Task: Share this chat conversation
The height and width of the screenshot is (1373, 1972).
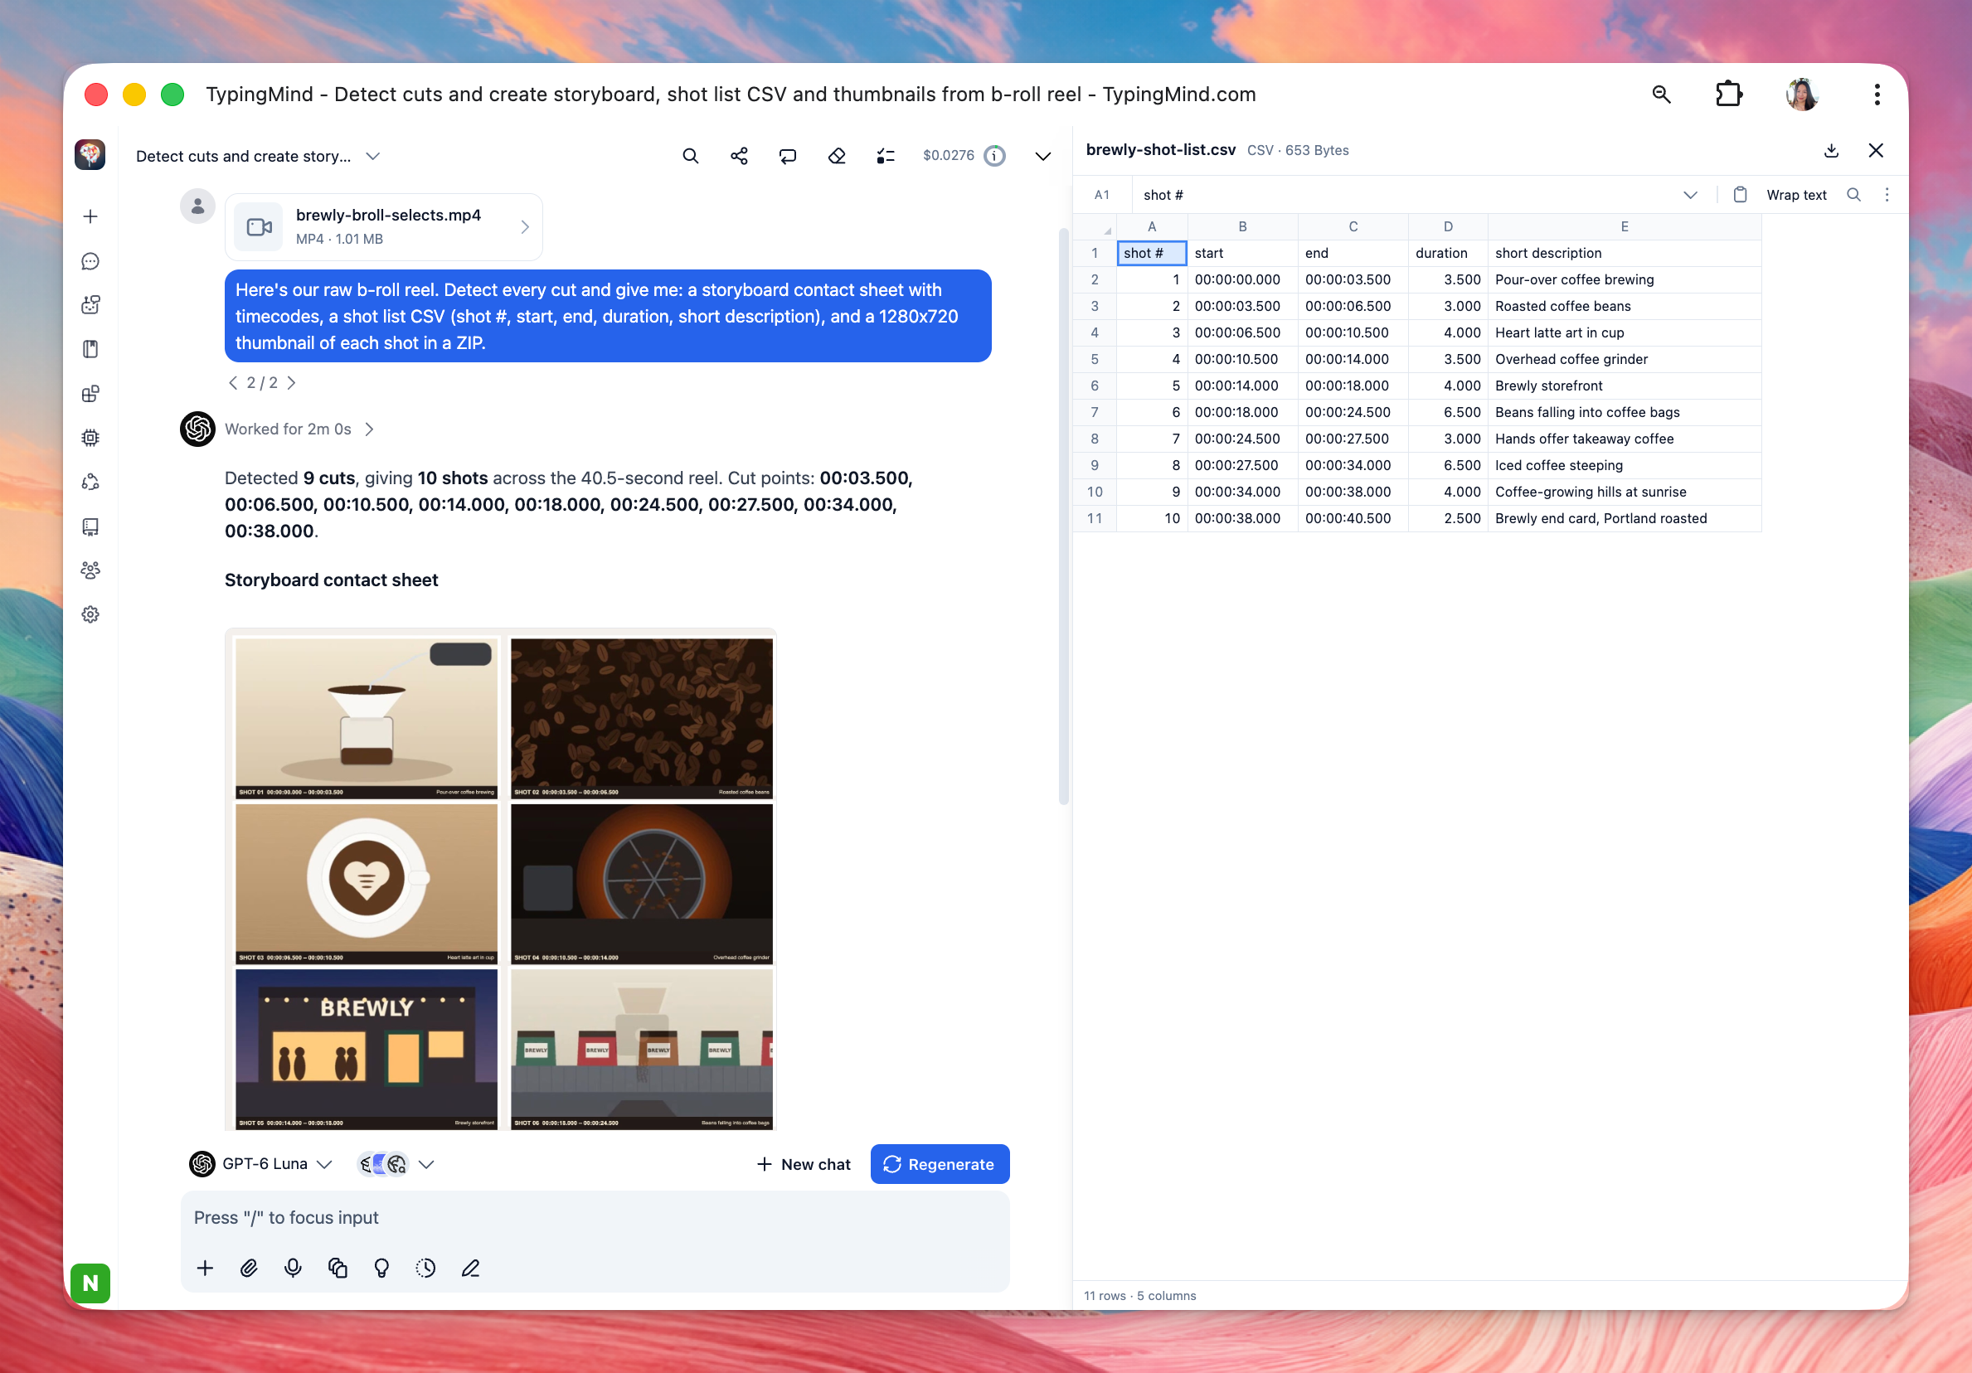Action: [739, 155]
